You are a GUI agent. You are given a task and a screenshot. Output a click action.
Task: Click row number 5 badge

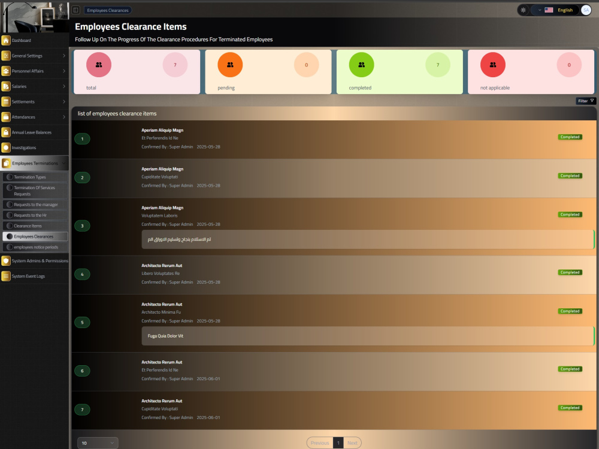(x=82, y=322)
